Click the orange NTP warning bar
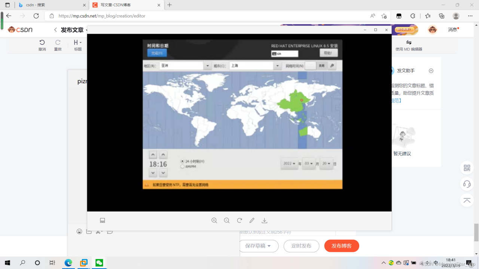479x269 pixels. (x=242, y=185)
